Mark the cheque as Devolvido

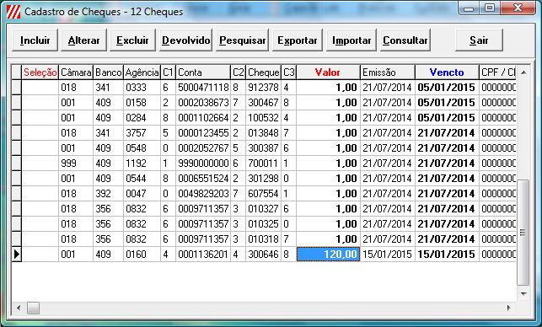tap(186, 40)
